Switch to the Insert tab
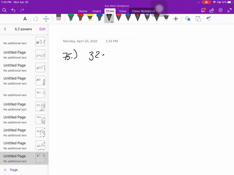 [x=97, y=11]
